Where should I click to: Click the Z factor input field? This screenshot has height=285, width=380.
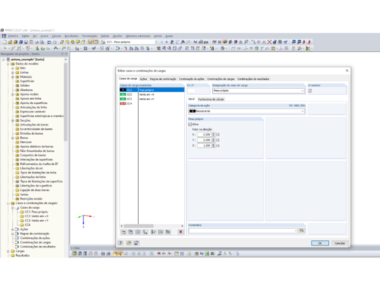pyautogui.click(x=204, y=145)
